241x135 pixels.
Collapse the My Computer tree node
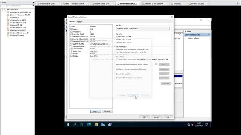click(3, 10)
